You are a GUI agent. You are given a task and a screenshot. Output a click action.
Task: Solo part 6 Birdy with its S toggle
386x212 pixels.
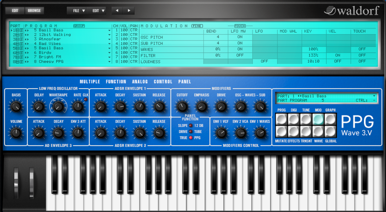(22, 53)
